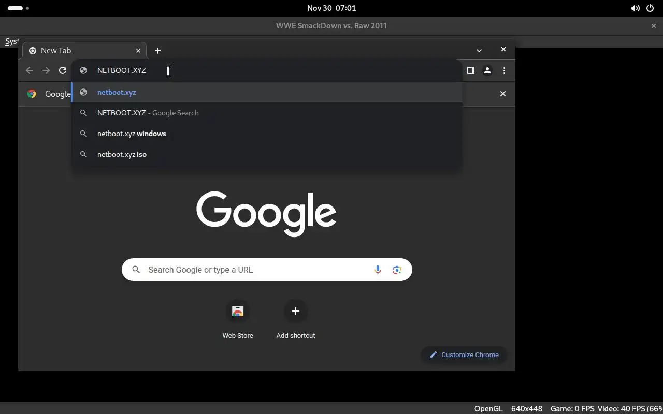This screenshot has width=663, height=414.
Task: Open the partially hidden System menu
Action: [11, 41]
